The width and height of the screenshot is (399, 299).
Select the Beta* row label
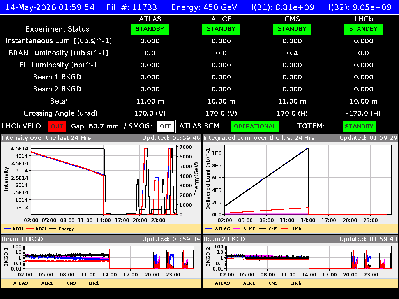(x=60, y=101)
